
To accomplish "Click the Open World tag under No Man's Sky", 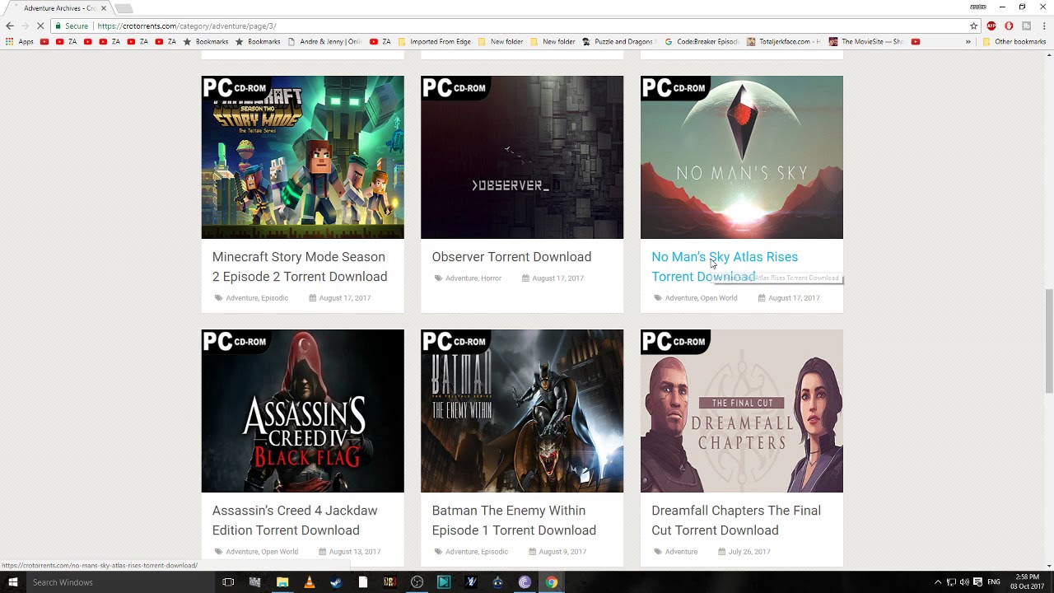I will point(719,298).
